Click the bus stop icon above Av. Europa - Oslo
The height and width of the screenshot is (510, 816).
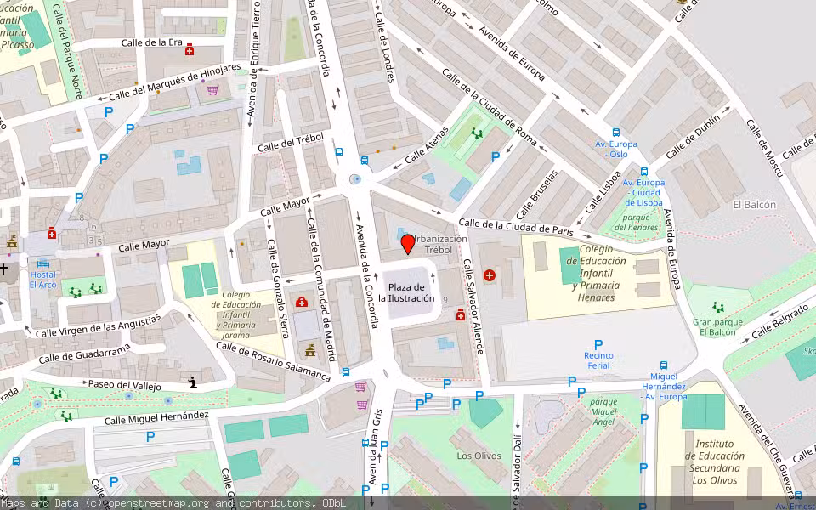coord(616,133)
